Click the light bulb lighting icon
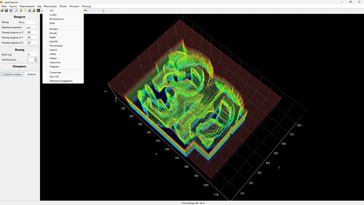The height and width of the screenshot is (205, 364). (x=21, y=11)
